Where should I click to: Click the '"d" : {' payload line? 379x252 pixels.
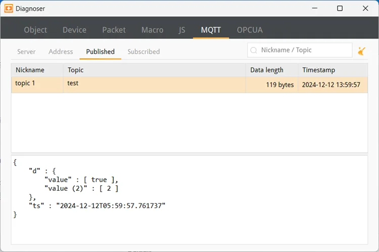pyautogui.click(x=42, y=171)
